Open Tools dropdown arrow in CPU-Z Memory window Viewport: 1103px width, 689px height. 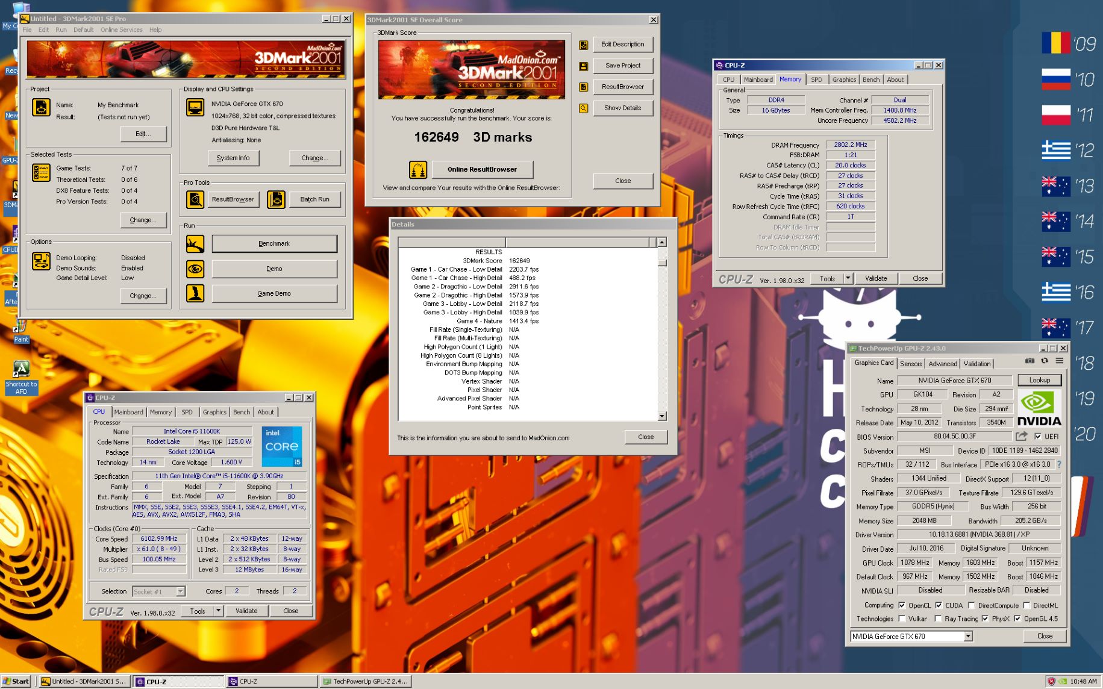[848, 278]
